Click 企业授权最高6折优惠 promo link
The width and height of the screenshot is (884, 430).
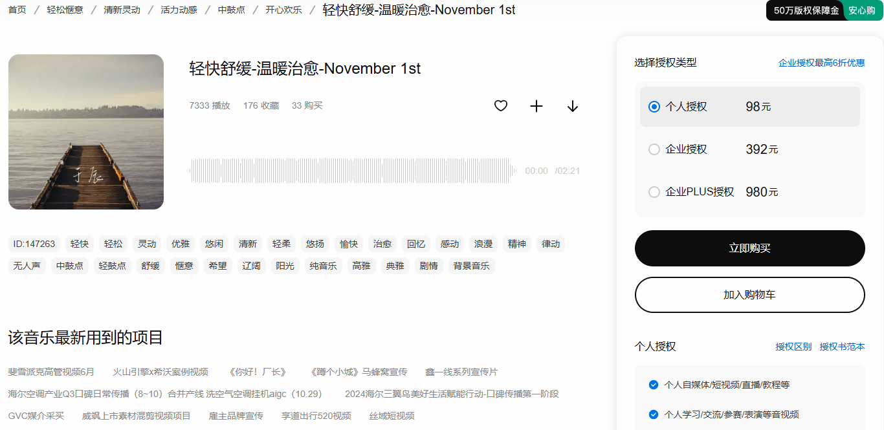point(821,63)
